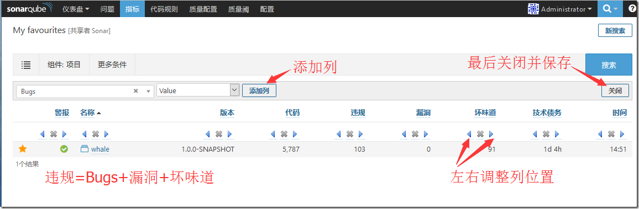This screenshot has width=639, height=209.
Task: Remove the 版本 column
Action: [x=219, y=134]
